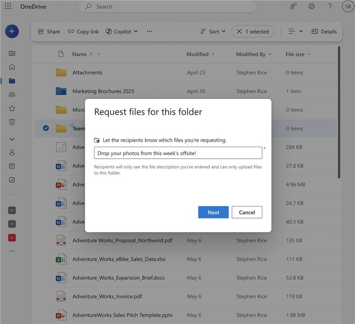This screenshot has height=324, width=355.
Task: Open the Microsoft 365 app launcher
Action: (8, 7)
